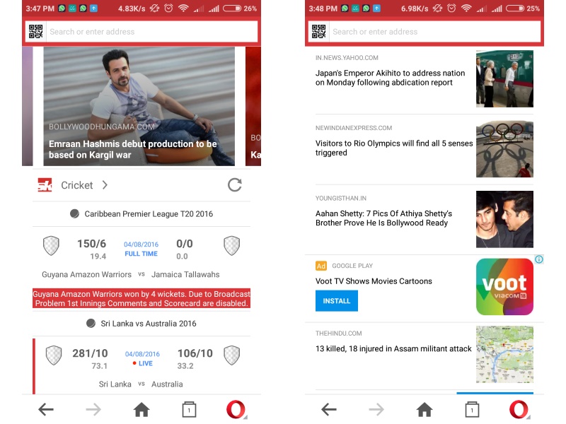566x424 pixels.
Task: Open the Opera menu in right screen
Action: pos(519,410)
